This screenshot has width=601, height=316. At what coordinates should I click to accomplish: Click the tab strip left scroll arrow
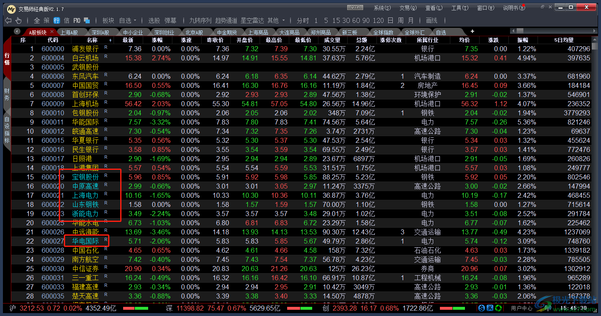[x=17, y=31]
